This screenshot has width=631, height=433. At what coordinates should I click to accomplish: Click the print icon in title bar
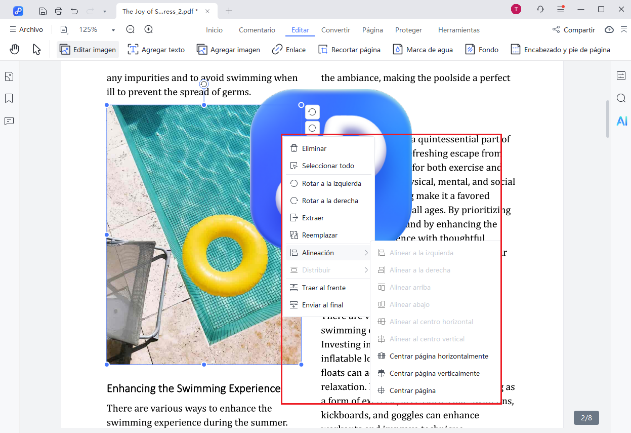coord(59,11)
